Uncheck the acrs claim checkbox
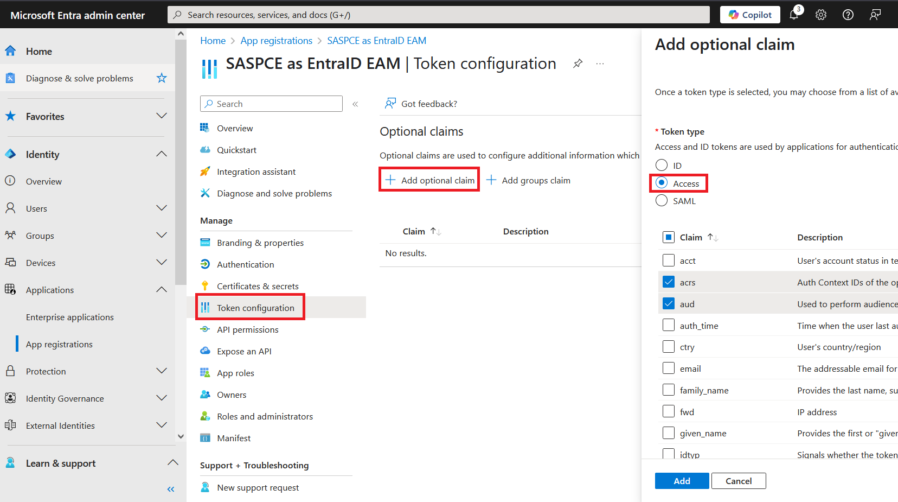The width and height of the screenshot is (898, 502). point(669,282)
